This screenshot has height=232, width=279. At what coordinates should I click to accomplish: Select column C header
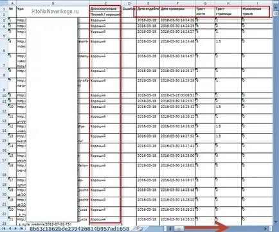pos(105,3)
